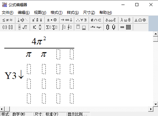Image resolution: width=158 pixels, height=116 pixels.
Task: Open the 样式(S) menu
Action: [73, 12]
